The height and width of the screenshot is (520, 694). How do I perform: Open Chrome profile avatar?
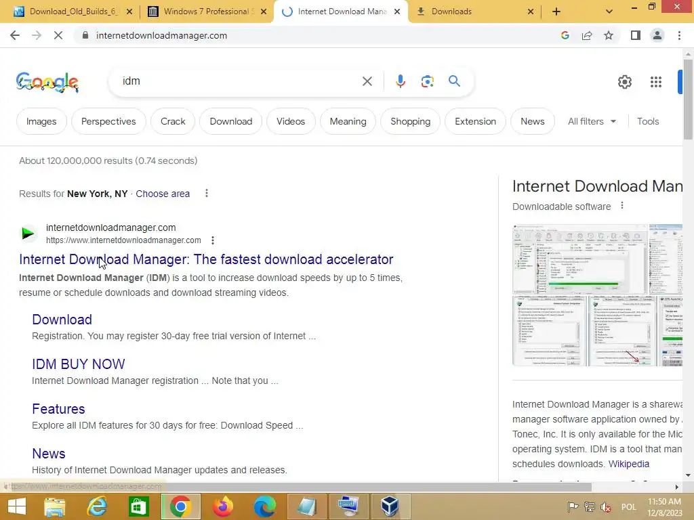point(657,35)
